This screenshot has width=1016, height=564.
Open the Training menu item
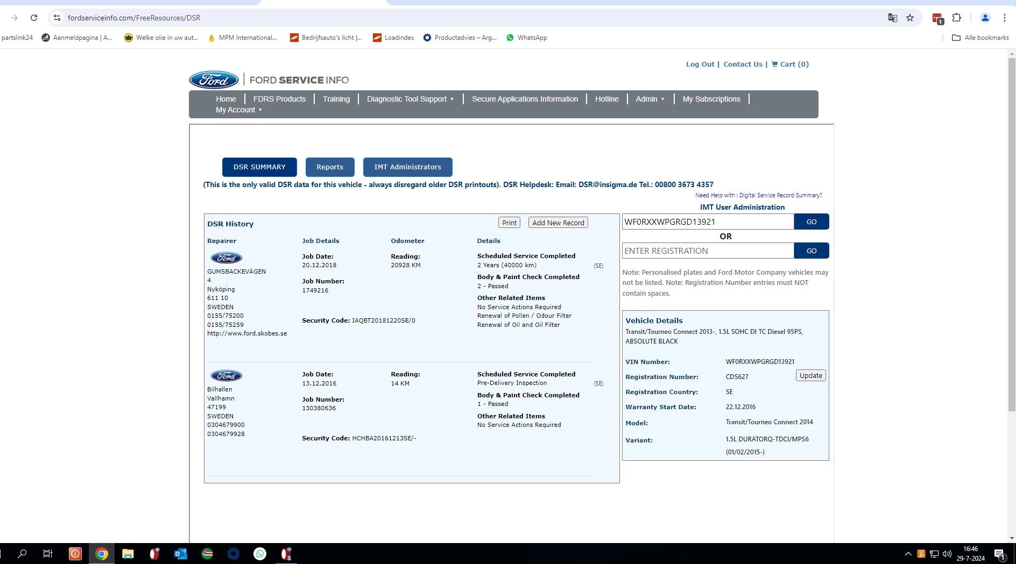click(x=336, y=99)
